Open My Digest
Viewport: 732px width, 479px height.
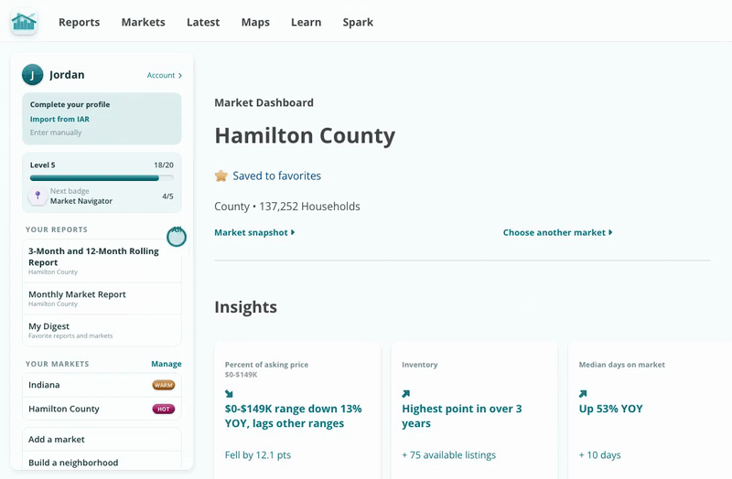tap(102, 330)
